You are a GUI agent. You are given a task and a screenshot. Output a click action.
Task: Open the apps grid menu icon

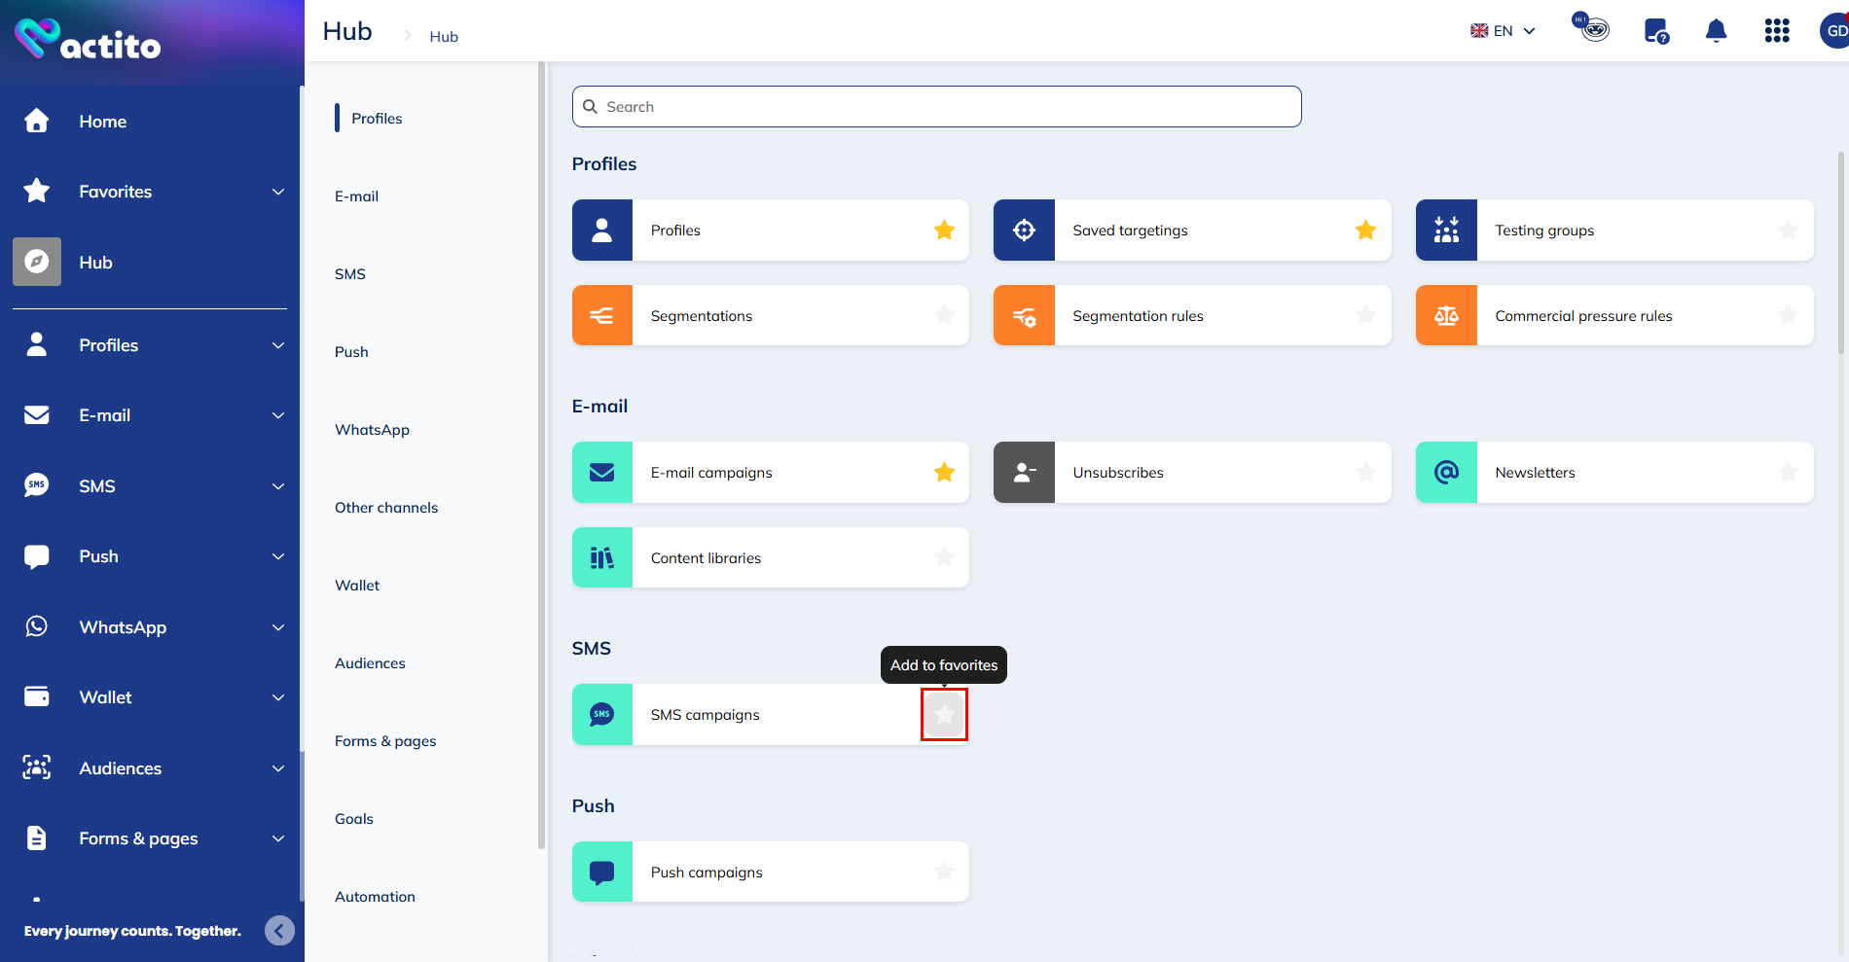[1776, 31]
